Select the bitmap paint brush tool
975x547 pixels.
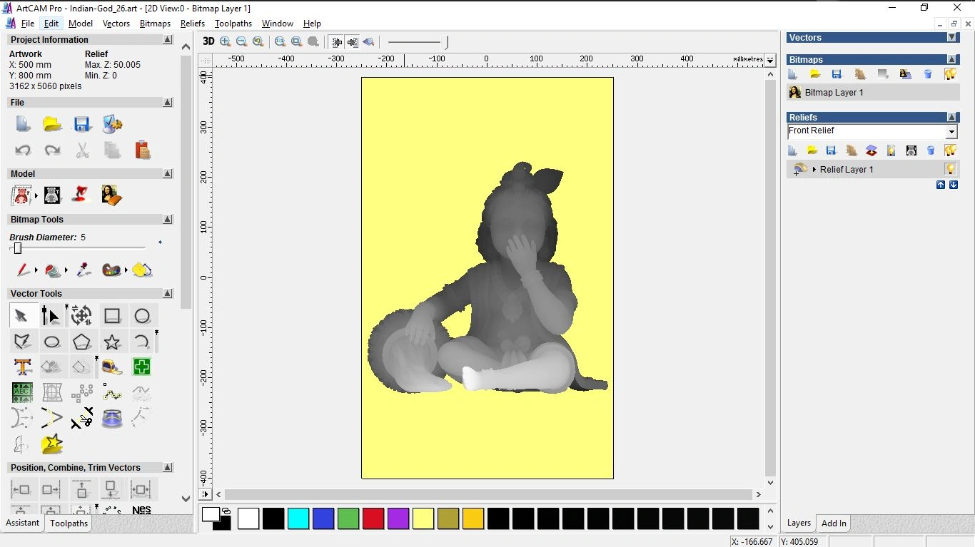[x=24, y=270]
